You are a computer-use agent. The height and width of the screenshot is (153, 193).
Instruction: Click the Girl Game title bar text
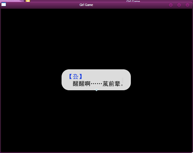86,5
